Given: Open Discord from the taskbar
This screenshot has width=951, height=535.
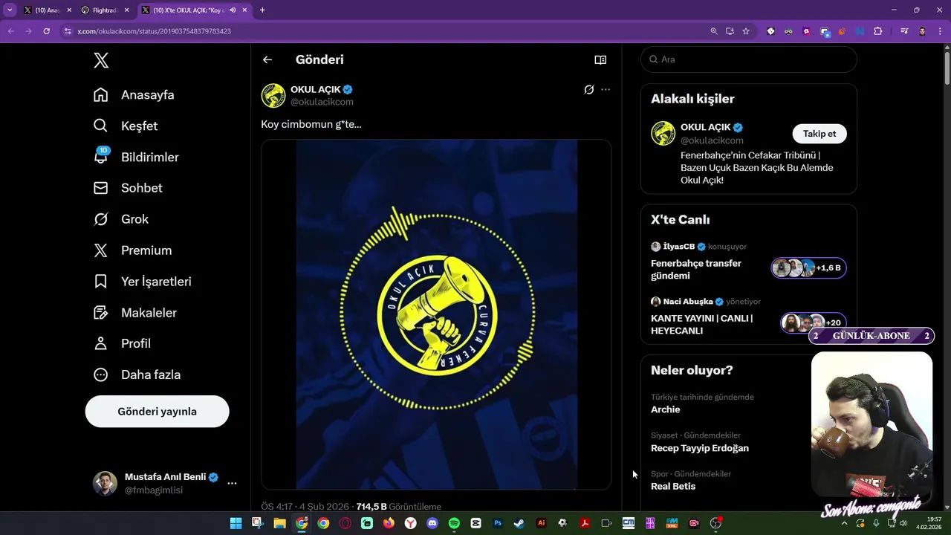Looking at the screenshot, I should (x=432, y=523).
